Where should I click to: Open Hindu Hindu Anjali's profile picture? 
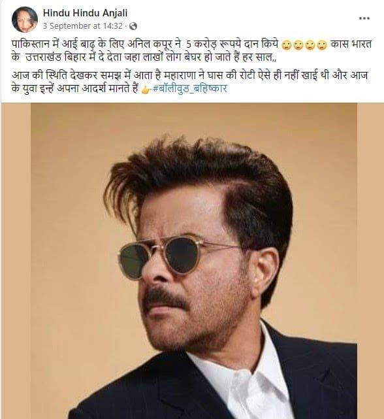25,20
